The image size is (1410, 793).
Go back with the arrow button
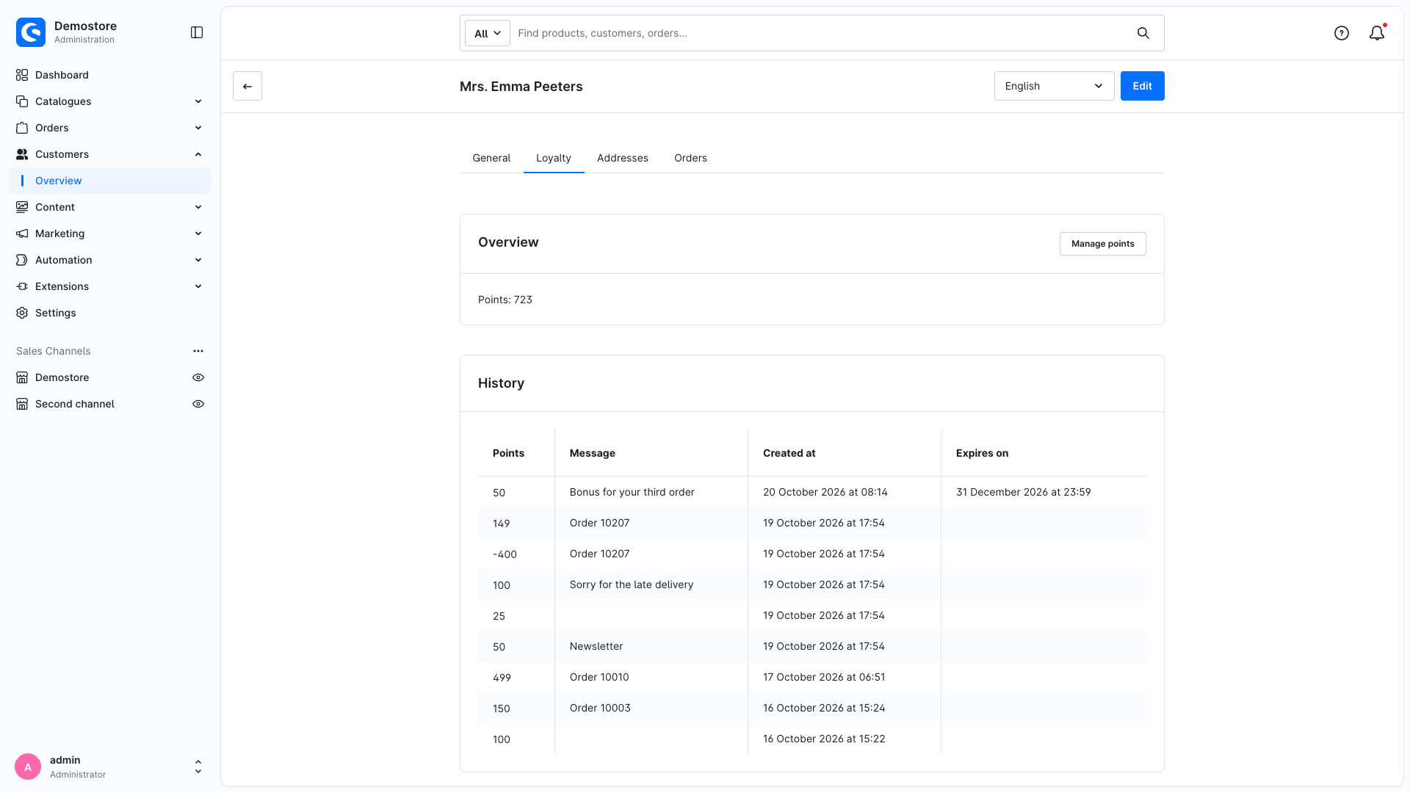click(x=247, y=86)
